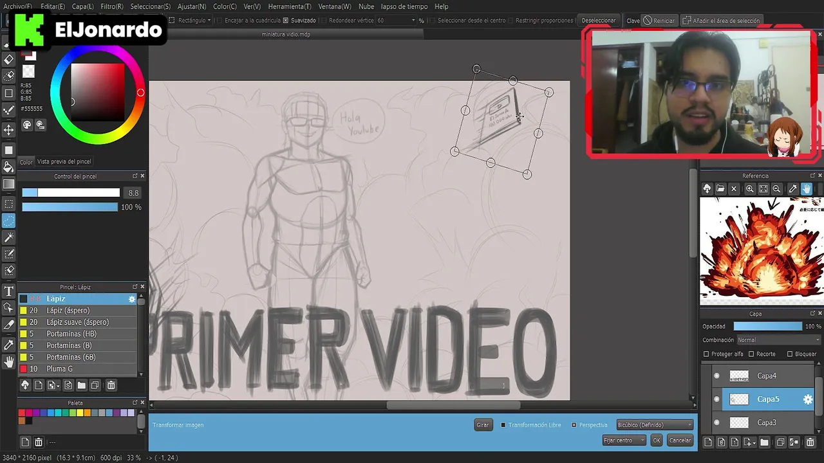Open settings gear for Capa5 layer
The image size is (824, 463).
click(808, 399)
